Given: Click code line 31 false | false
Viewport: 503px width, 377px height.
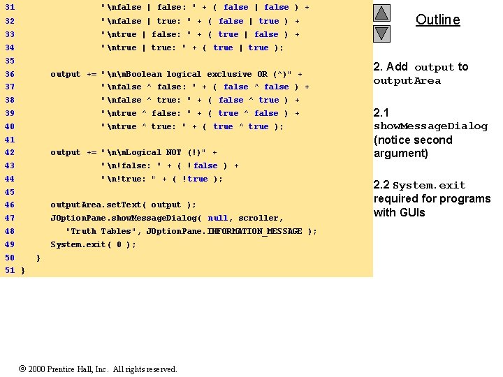Looking at the screenshot, I should 205,8.
